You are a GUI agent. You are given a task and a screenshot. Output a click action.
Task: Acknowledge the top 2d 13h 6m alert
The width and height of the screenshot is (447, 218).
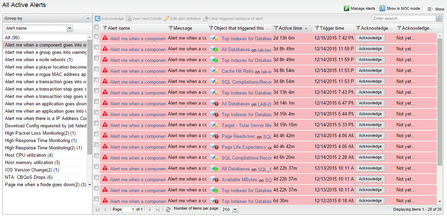[370, 38]
